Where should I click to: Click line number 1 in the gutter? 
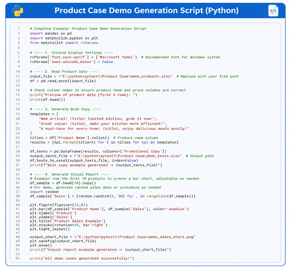pyautogui.click(x=18, y=29)
